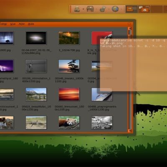Image resolution: width=167 pixels, height=167 pixels.
Task: Open the Aller menu
Action: coord(22,24)
